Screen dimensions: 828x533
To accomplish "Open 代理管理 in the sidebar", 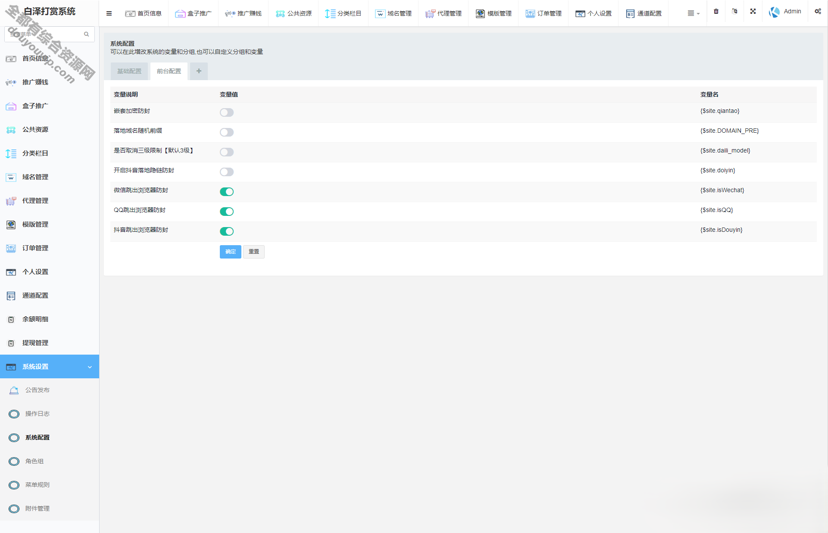I will point(50,201).
